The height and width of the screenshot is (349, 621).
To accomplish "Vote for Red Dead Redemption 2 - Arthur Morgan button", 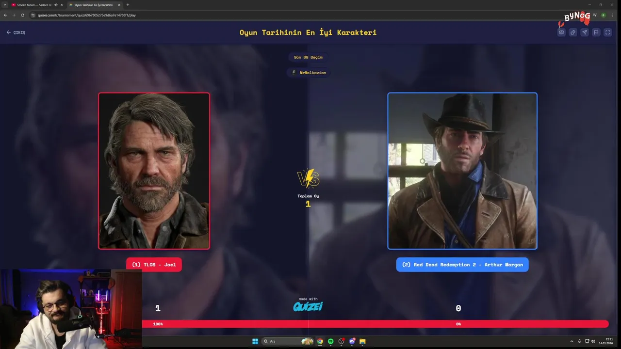I will [x=462, y=265].
